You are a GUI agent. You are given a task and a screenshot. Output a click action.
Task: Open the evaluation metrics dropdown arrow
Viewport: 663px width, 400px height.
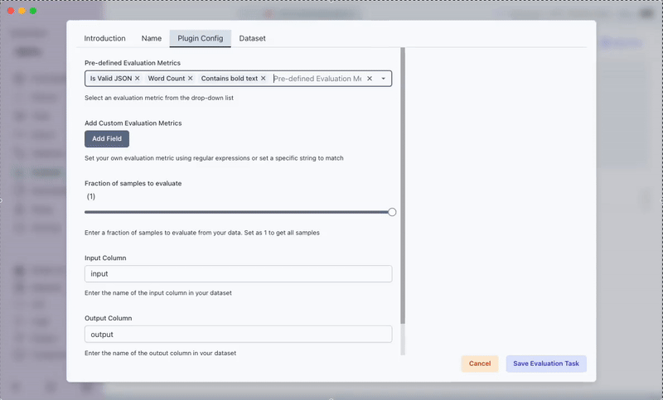(x=384, y=79)
